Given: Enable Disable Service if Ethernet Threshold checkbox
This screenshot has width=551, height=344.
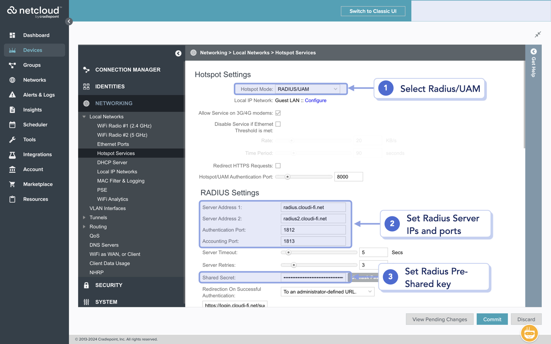Looking at the screenshot, I should pyautogui.click(x=278, y=124).
